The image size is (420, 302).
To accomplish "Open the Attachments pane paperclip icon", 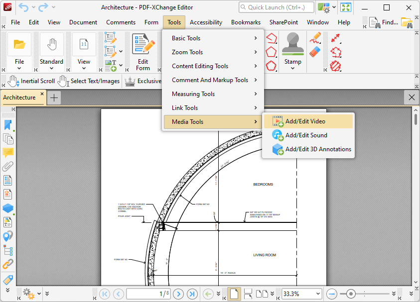I will tap(8, 167).
